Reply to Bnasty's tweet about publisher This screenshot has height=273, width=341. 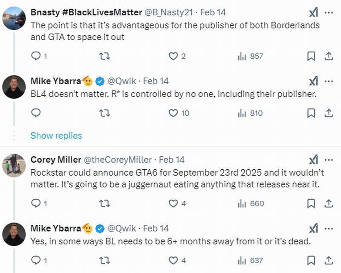[x=36, y=56]
